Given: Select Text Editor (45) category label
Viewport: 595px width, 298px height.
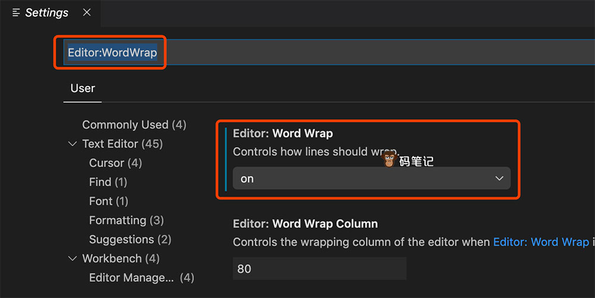Looking at the screenshot, I should tap(122, 144).
